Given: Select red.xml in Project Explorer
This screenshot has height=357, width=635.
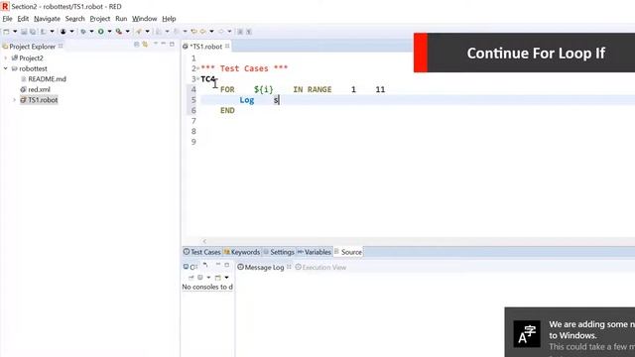Looking at the screenshot, I should tap(39, 89).
